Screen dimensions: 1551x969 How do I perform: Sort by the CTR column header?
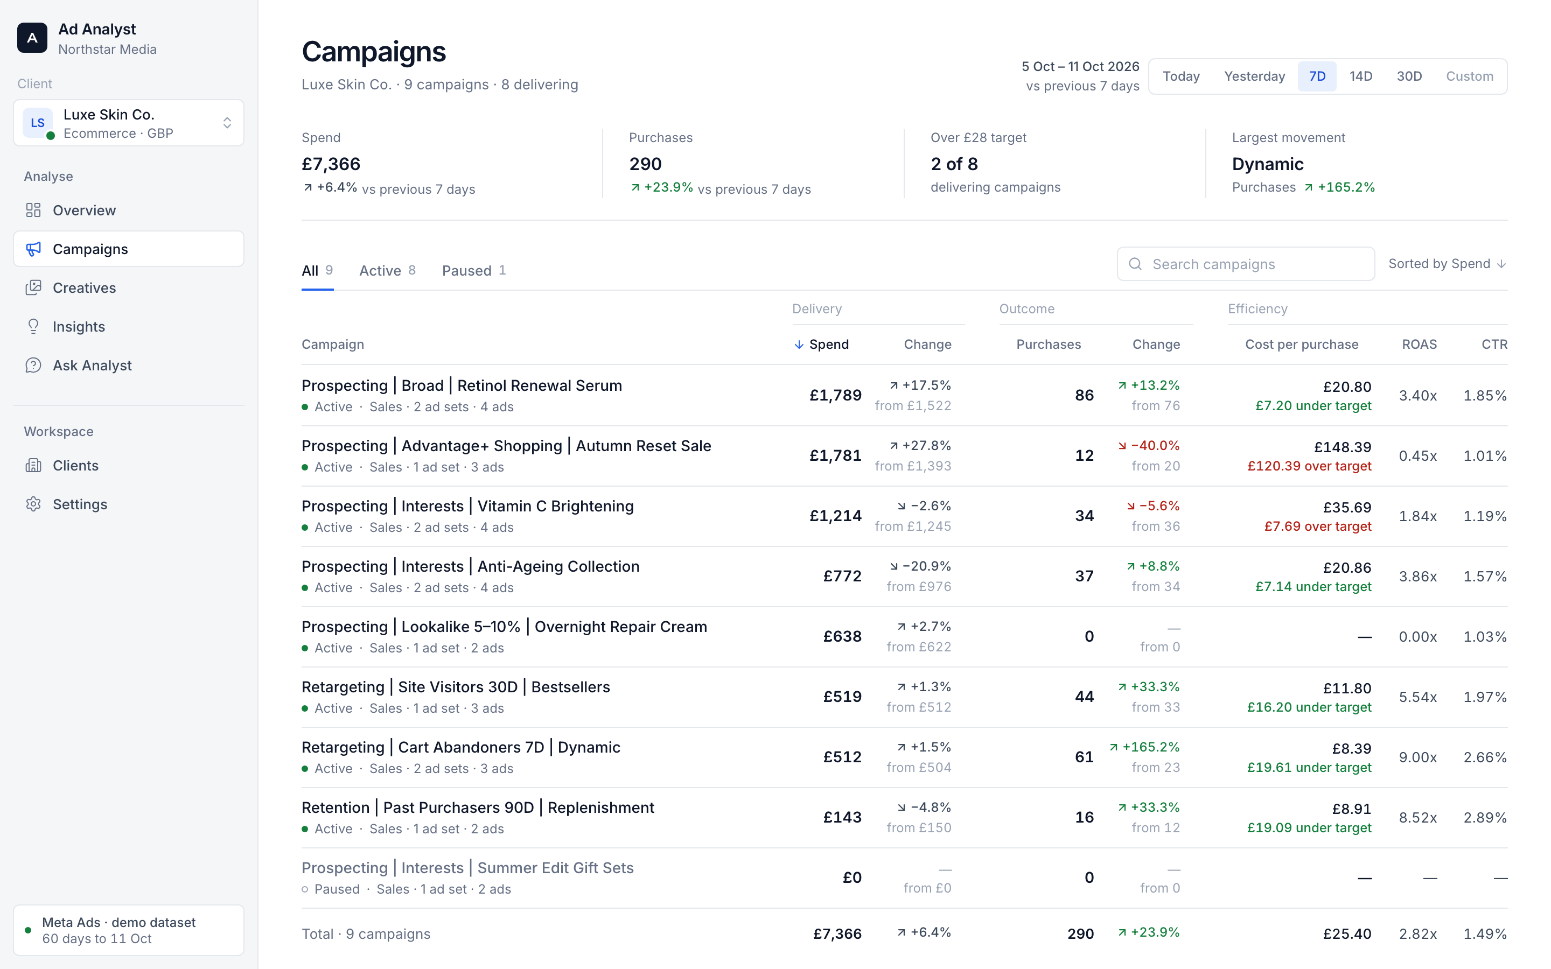1494,344
